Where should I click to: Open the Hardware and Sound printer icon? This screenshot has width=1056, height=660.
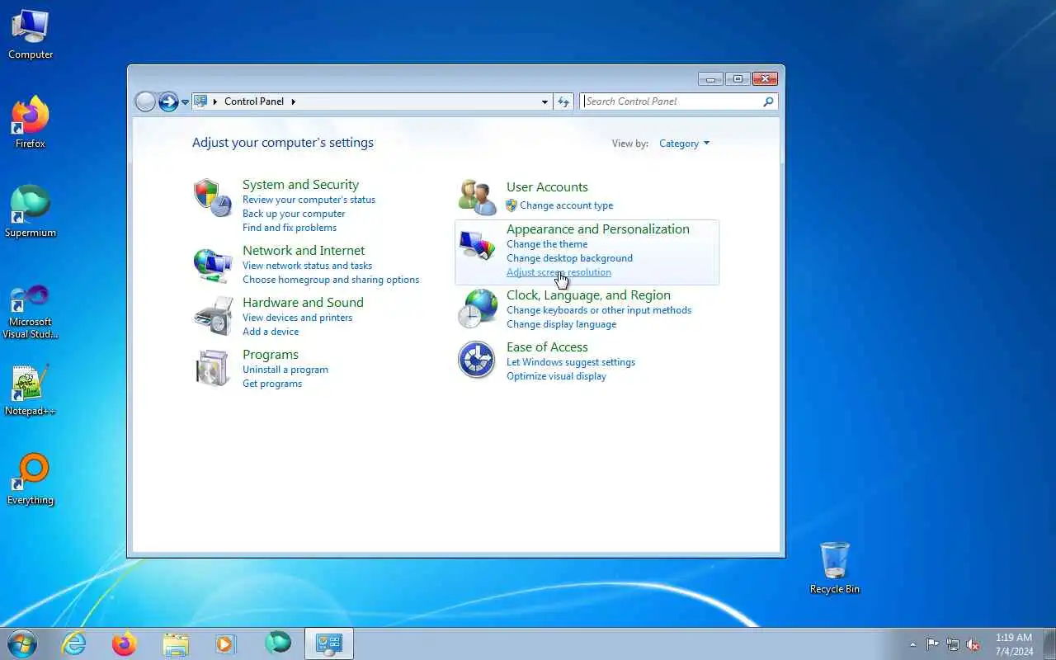click(x=213, y=316)
